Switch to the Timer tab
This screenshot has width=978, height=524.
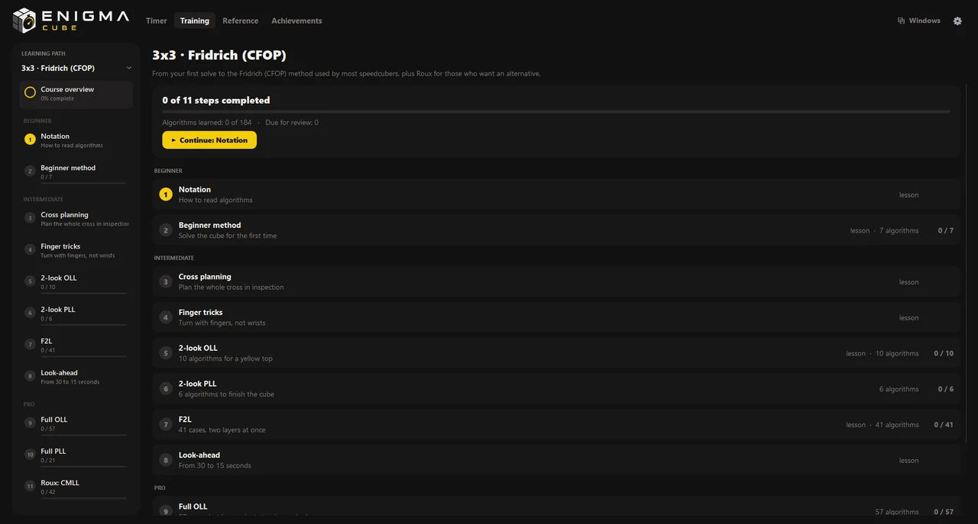click(156, 21)
